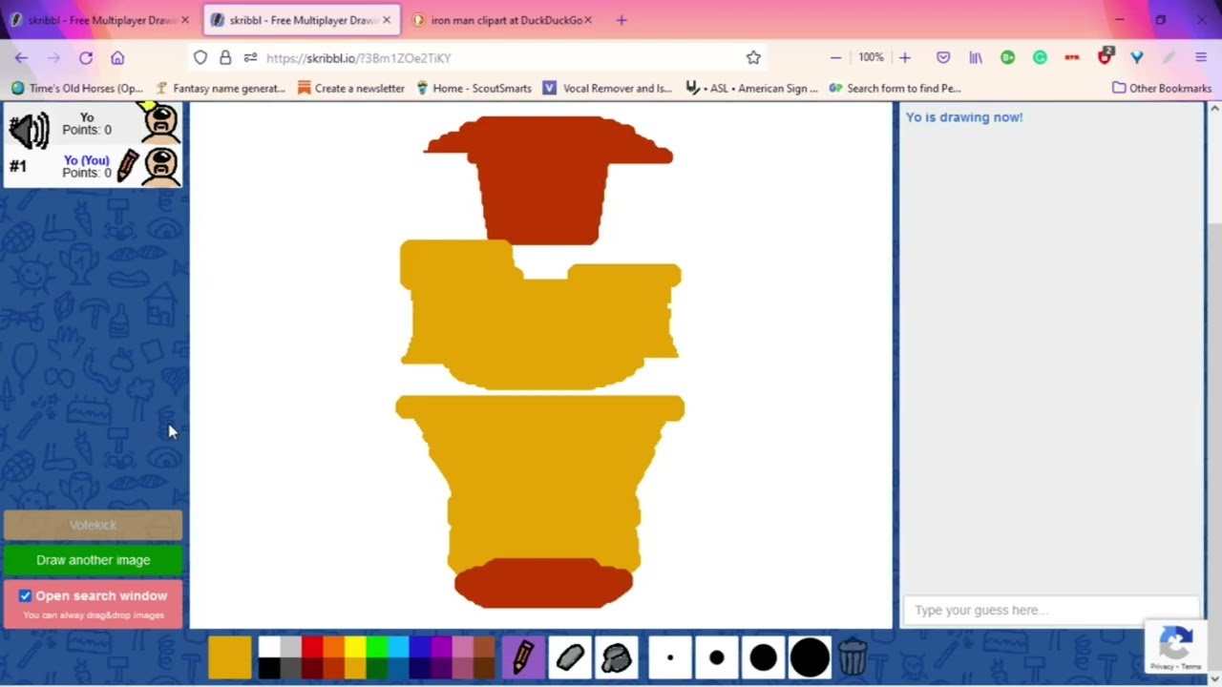The height and width of the screenshot is (687, 1222).
Task: Open the Other Bookmarks folder
Action: (x=1162, y=88)
